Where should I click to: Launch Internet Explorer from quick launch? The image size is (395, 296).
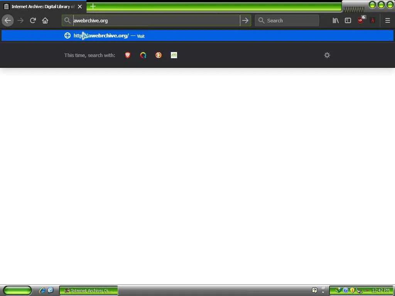pyautogui.click(x=42, y=291)
